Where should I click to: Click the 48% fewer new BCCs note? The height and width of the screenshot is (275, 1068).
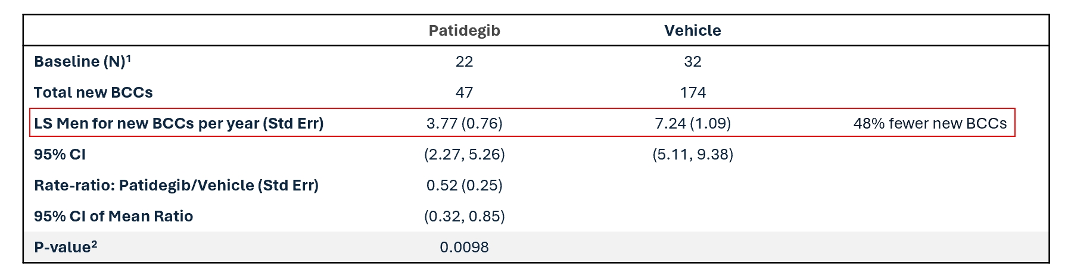click(930, 123)
